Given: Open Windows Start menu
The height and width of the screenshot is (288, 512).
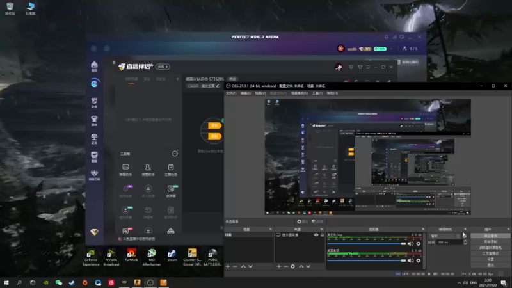Looking at the screenshot, I should [6, 282].
